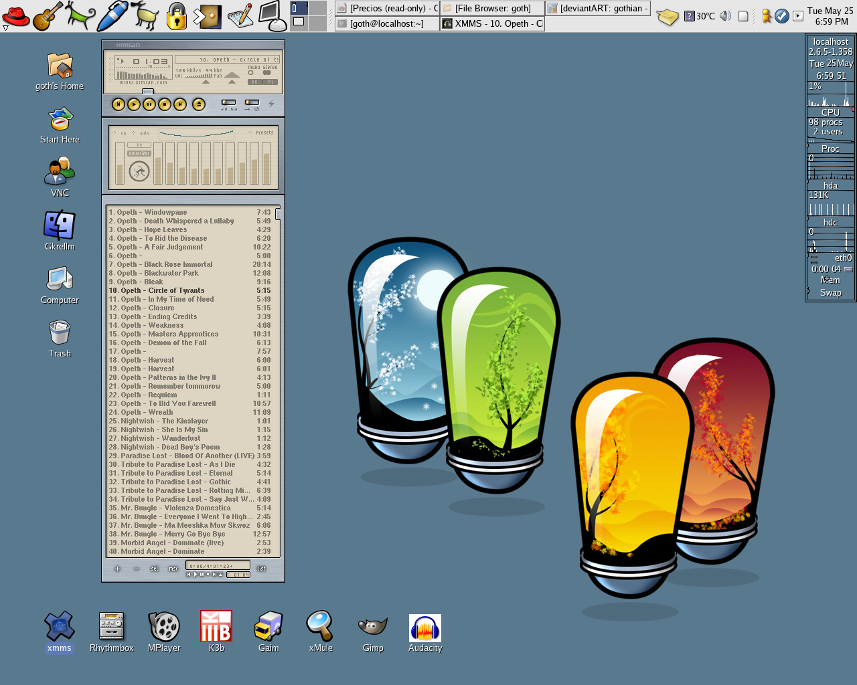Image resolution: width=857 pixels, height=685 pixels.
Task: Click the XMMS previous track button
Action: (119, 104)
